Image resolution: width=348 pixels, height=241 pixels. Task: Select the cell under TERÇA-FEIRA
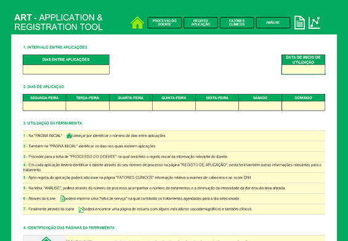pyautogui.click(x=87, y=106)
